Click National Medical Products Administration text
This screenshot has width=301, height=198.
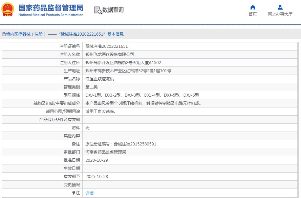(51, 15)
